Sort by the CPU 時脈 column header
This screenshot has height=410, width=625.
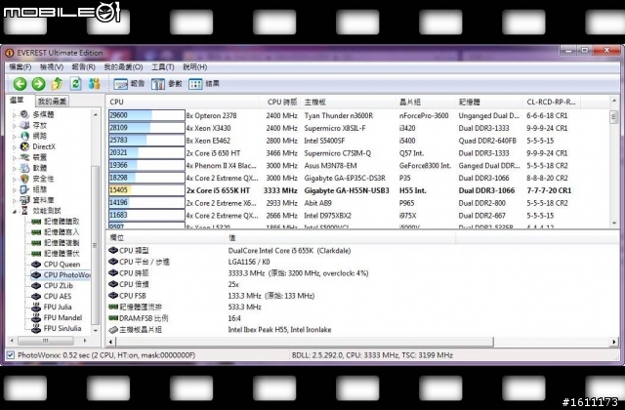pyautogui.click(x=281, y=102)
